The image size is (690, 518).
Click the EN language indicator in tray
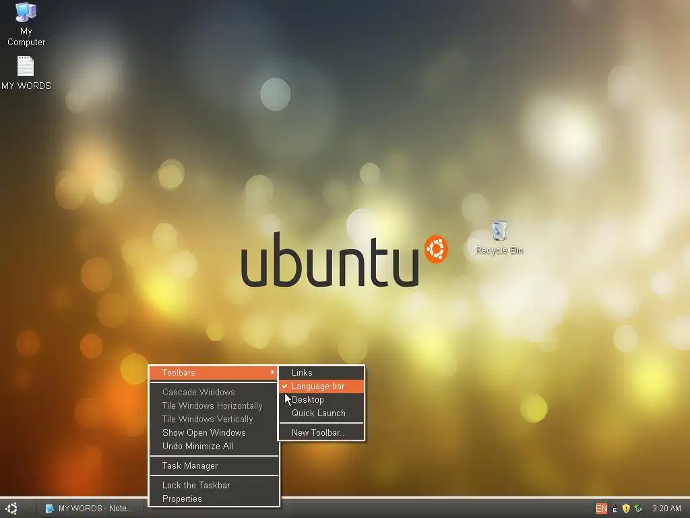(x=601, y=509)
